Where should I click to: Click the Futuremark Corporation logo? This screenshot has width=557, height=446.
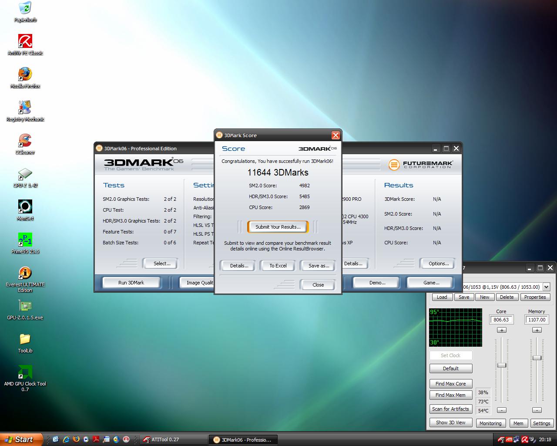pyautogui.click(x=420, y=165)
